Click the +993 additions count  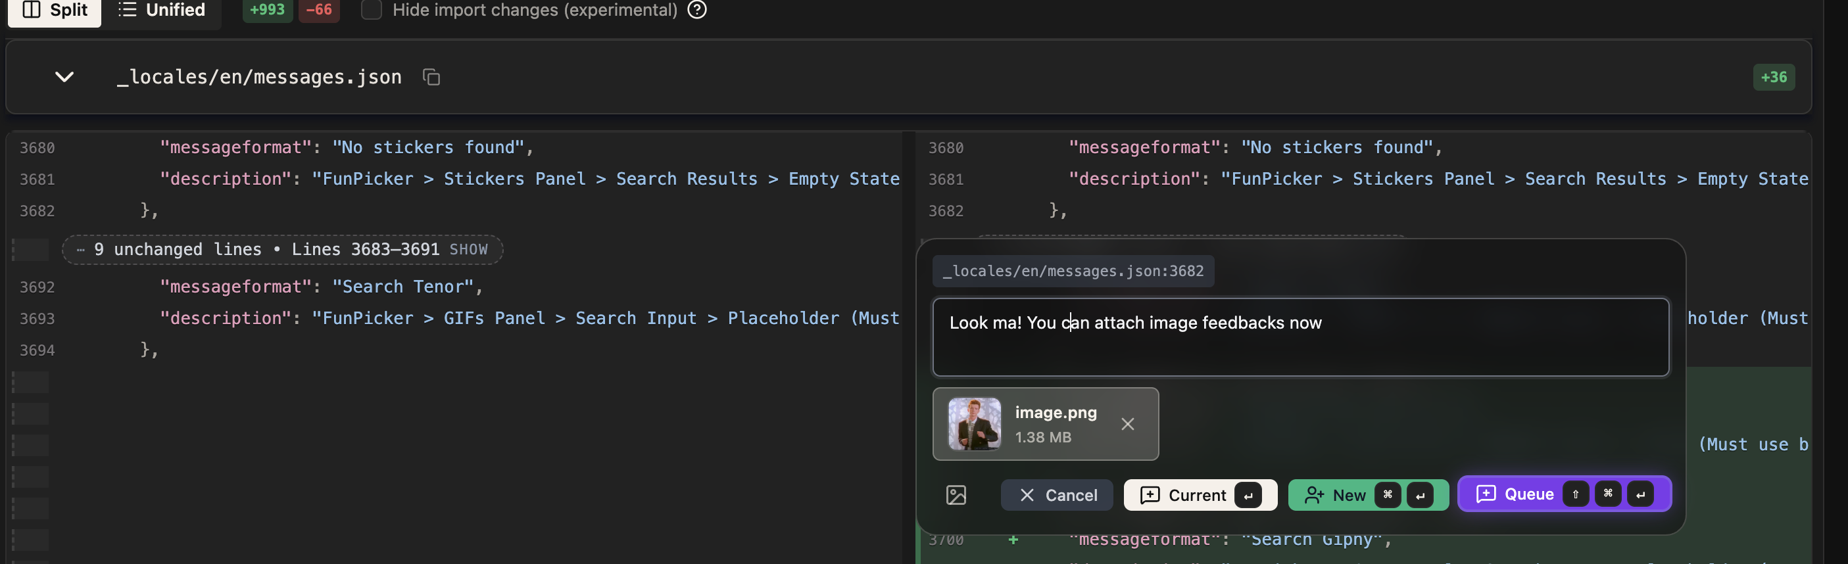tap(267, 10)
